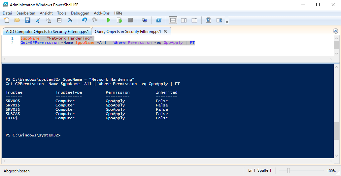Click the New script icon
Viewport: 341px width, 176px height.
coord(7,20)
